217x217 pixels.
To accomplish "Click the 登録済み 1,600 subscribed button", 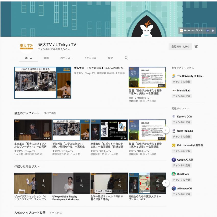I will click(180, 47).
